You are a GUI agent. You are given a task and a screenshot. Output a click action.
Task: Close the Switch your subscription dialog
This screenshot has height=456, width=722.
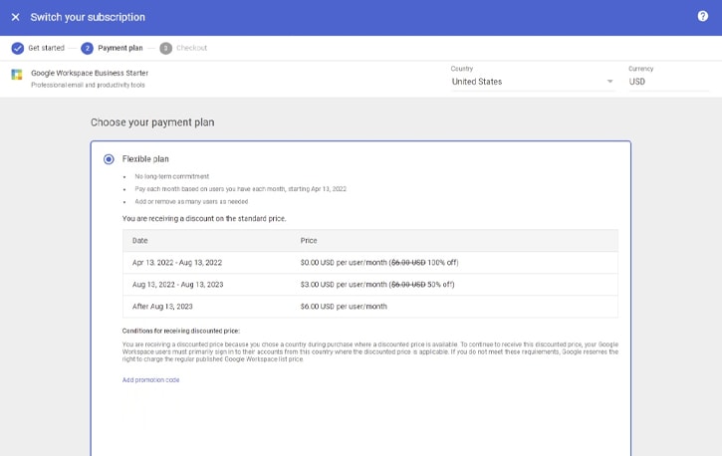(15, 17)
